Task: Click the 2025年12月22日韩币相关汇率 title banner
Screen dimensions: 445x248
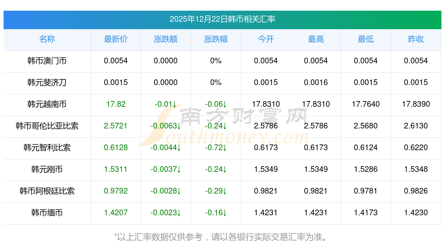Action: point(222,19)
